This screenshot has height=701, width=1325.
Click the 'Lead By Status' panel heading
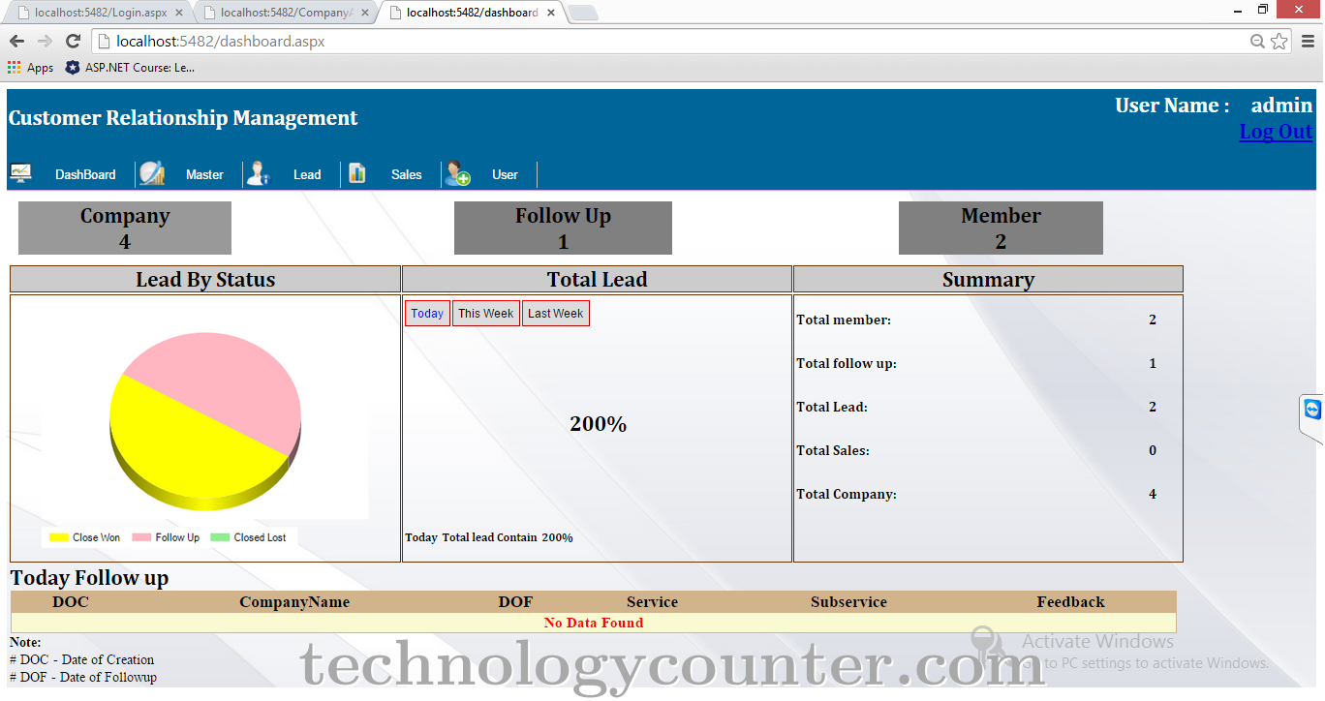click(x=205, y=280)
